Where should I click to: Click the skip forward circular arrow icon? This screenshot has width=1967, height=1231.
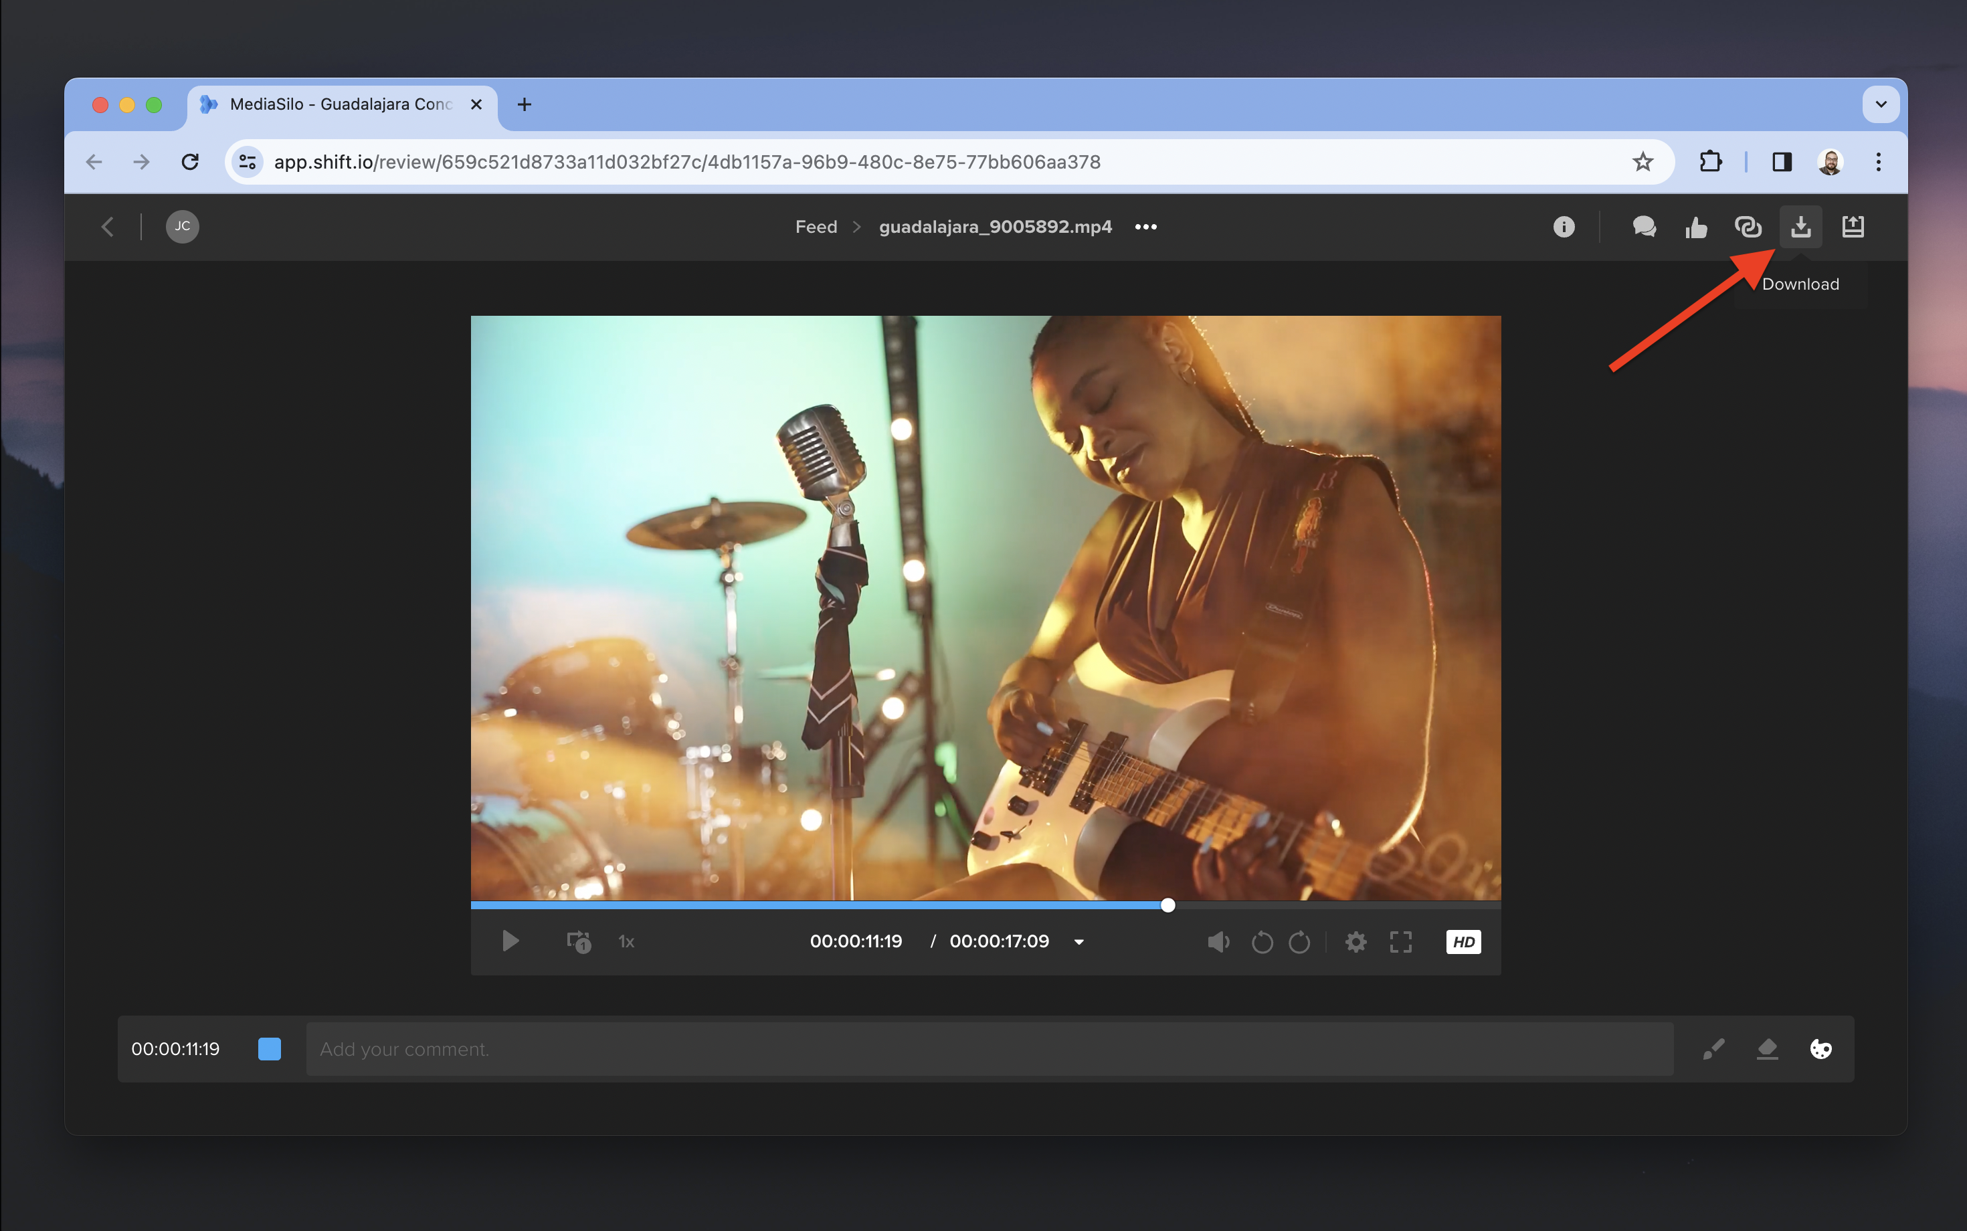[1299, 942]
